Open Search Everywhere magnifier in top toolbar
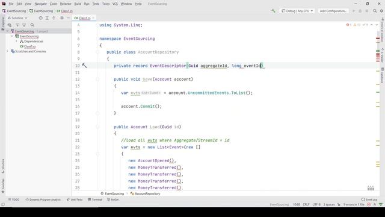The width and height of the screenshot is (385, 217). click(x=375, y=11)
